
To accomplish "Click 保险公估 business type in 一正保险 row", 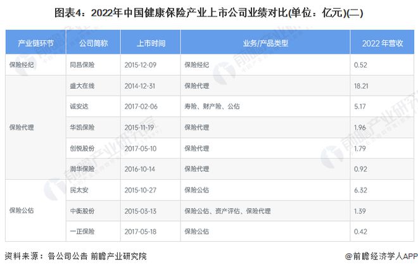I will click(197, 232).
